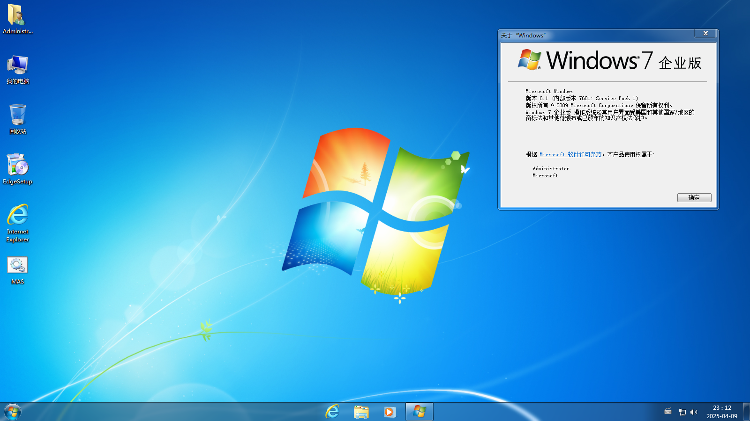
Task: Open Windows Media Player taskbar icon
Action: (x=390, y=412)
